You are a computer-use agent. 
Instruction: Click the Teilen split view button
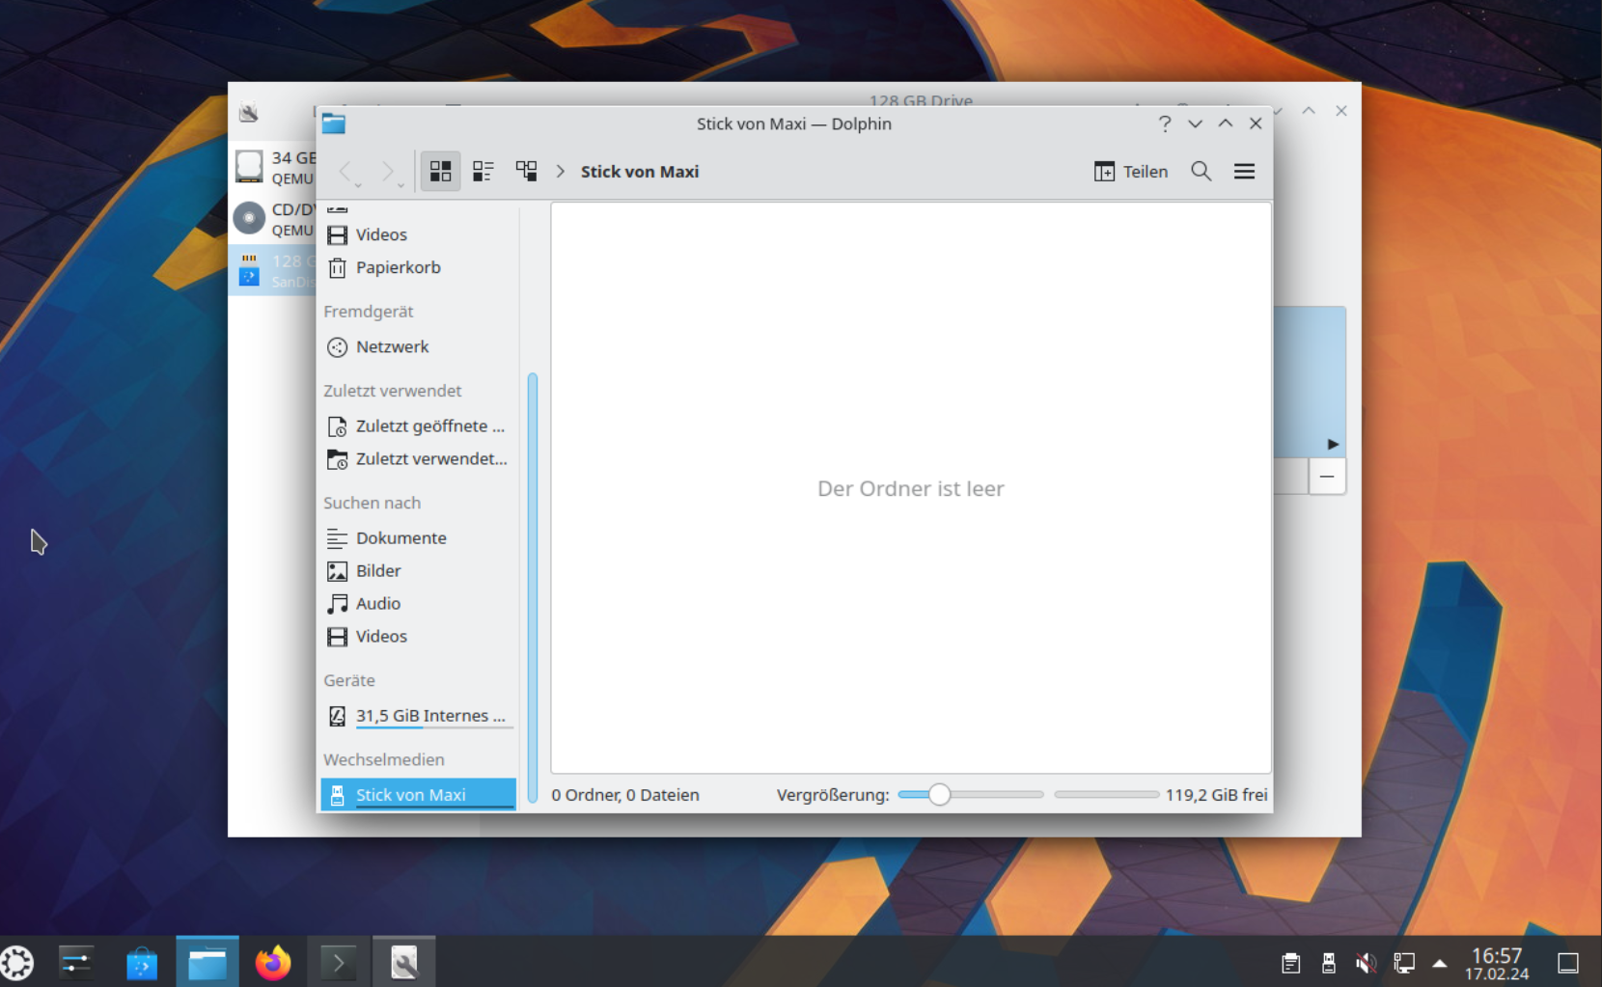pos(1131,172)
